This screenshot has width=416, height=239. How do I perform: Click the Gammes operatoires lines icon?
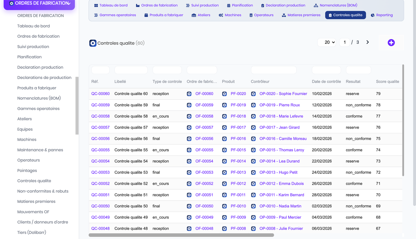coord(96,15)
